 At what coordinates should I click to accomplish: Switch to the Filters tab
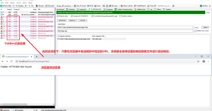(158, 9)
